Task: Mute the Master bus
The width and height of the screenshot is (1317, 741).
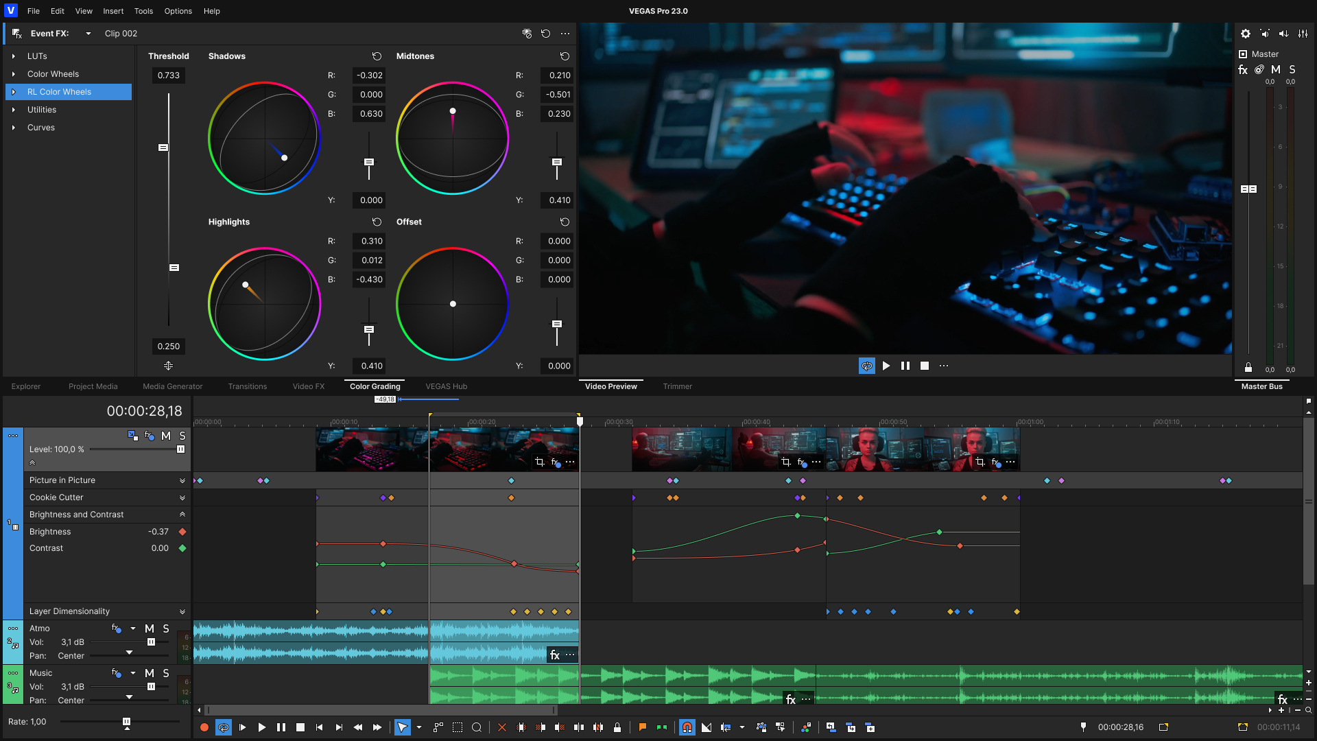Action: (1275, 69)
